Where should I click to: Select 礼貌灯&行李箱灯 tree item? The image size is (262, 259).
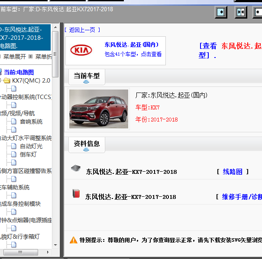click(x=20, y=237)
